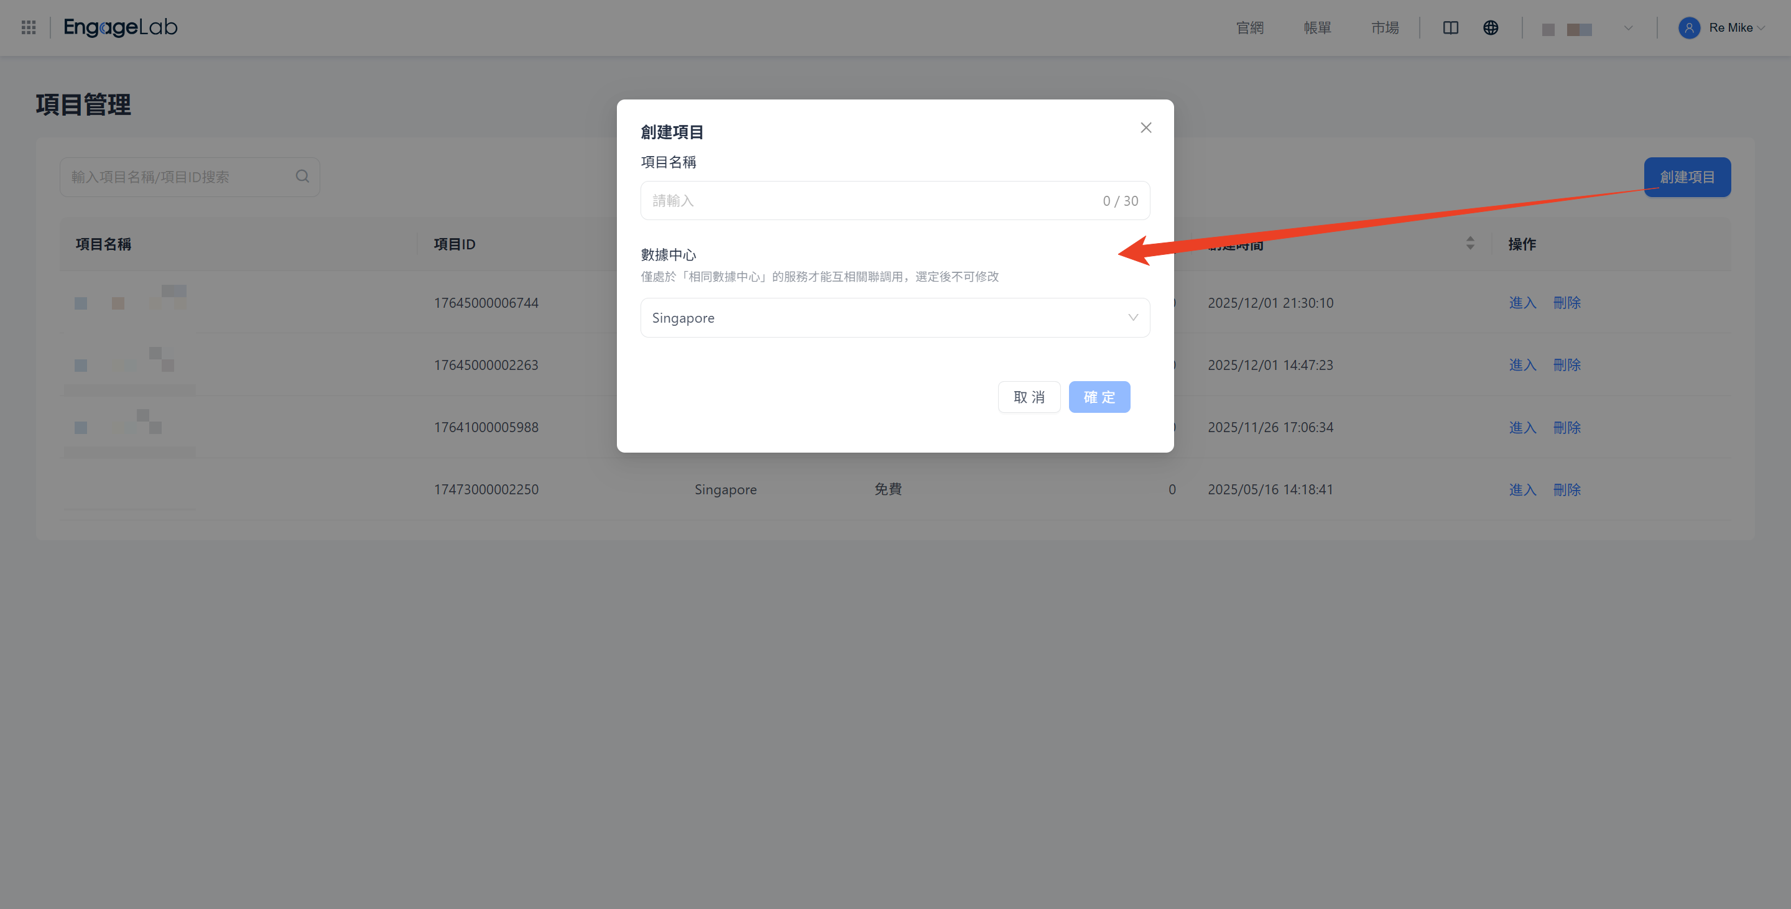This screenshot has height=909, width=1791.
Task: Click the creation time sort arrows
Action: 1469,243
